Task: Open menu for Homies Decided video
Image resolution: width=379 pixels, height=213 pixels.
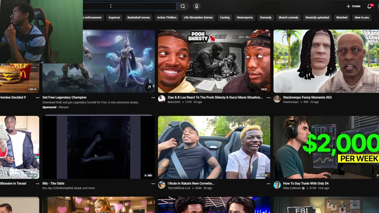Action: tap(38, 98)
